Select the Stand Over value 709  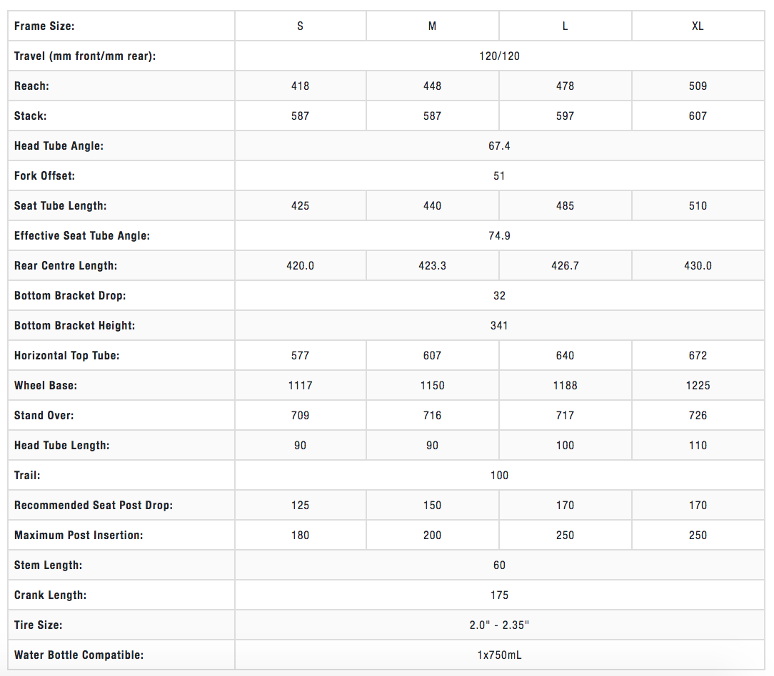tap(300, 416)
